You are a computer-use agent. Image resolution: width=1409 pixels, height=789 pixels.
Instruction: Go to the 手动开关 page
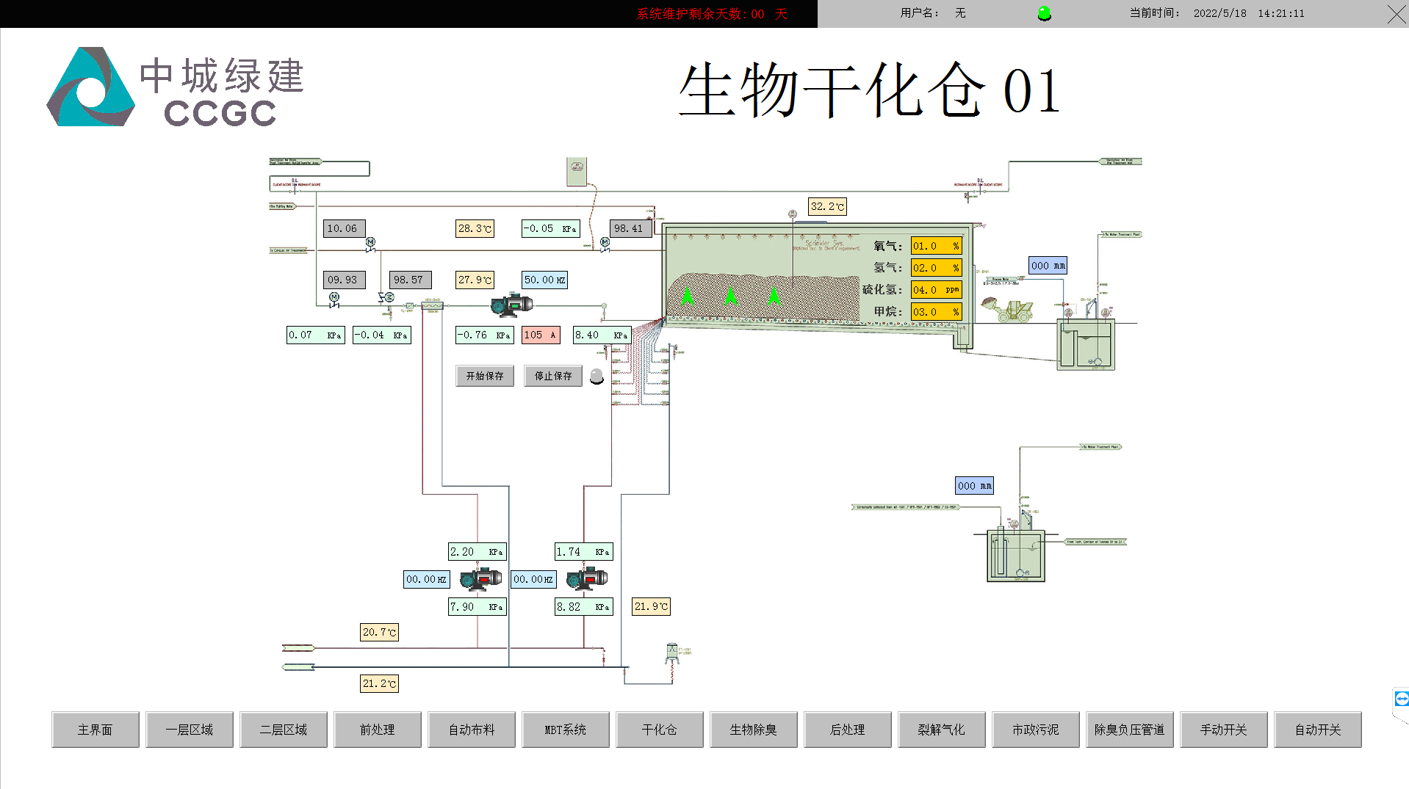pos(1223,730)
